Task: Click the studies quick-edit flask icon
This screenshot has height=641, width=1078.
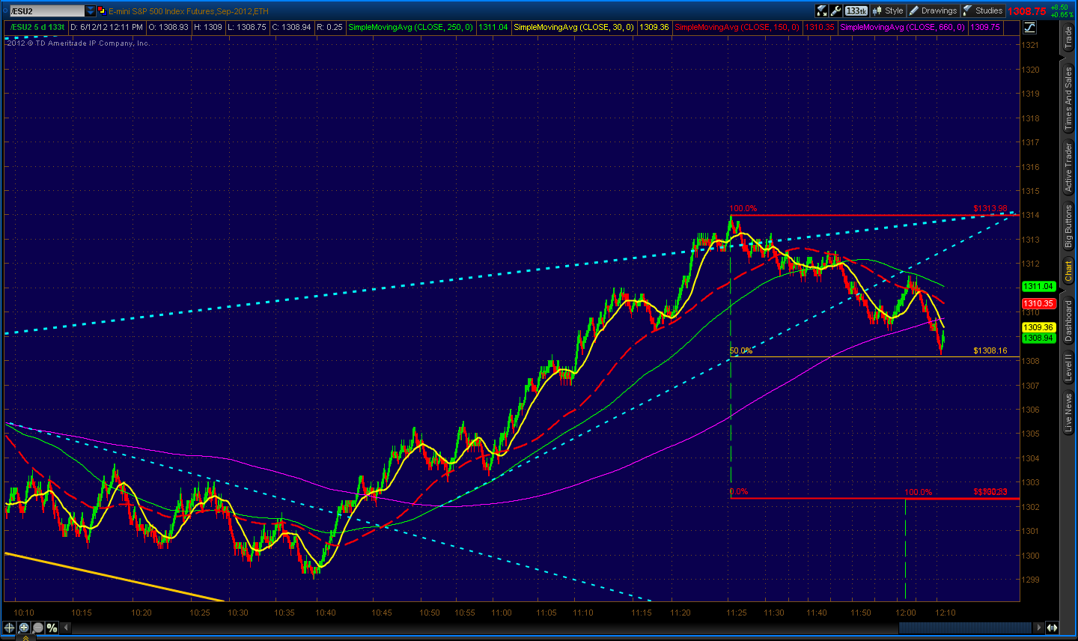Action: (x=822, y=10)
